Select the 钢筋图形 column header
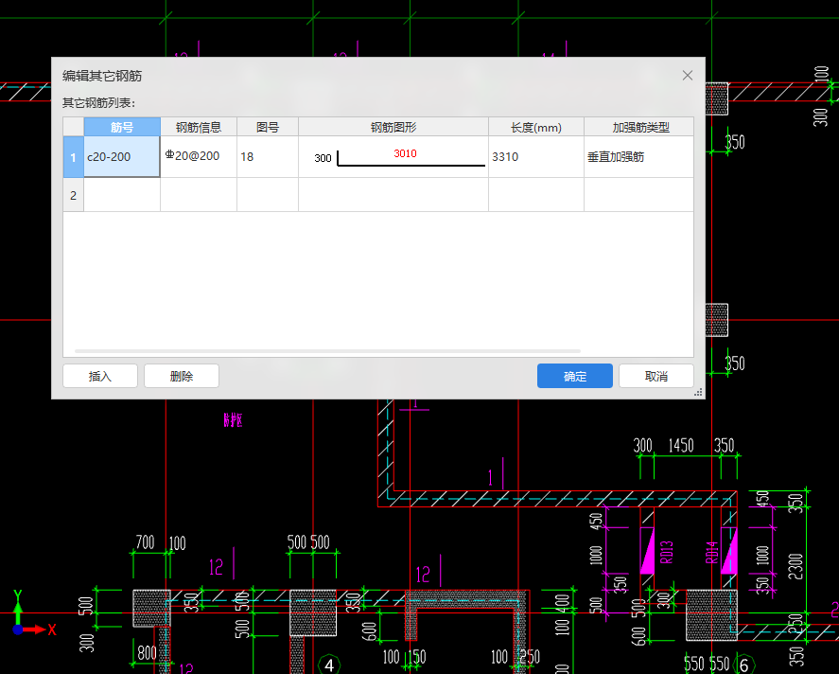Viewport: 839px width, 674px height. [393, 127]
